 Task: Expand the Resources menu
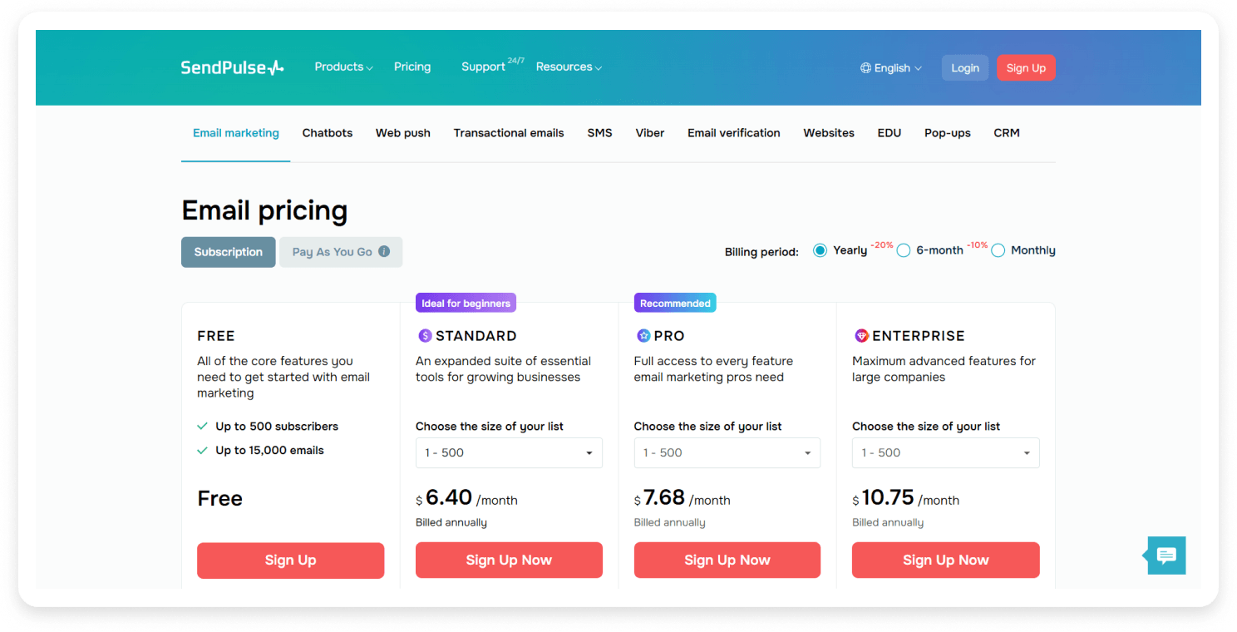pyautogui.click(x=569, y=67)
